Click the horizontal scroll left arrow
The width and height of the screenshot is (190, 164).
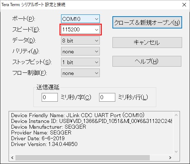[12, 158]
